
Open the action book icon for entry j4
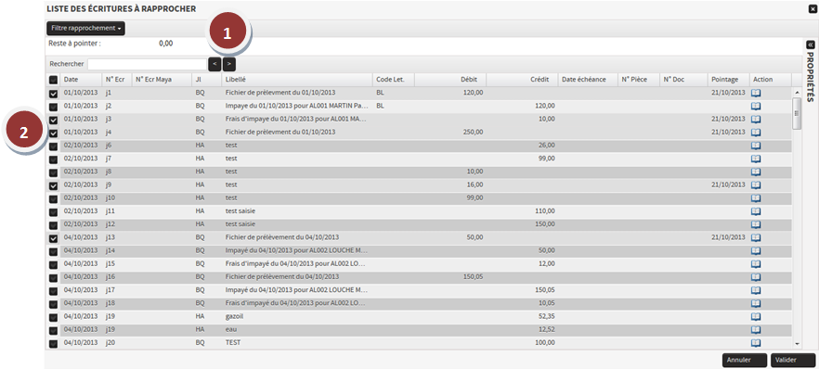(x=755, y=133)
